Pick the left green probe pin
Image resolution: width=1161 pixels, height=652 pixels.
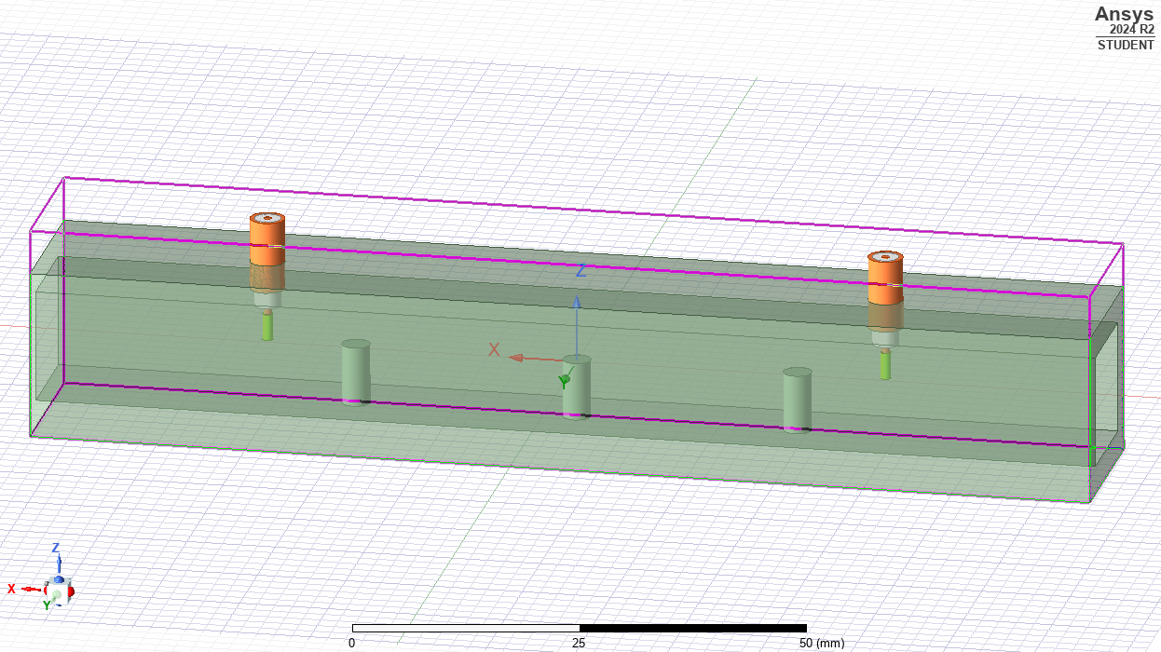(267, 325)
